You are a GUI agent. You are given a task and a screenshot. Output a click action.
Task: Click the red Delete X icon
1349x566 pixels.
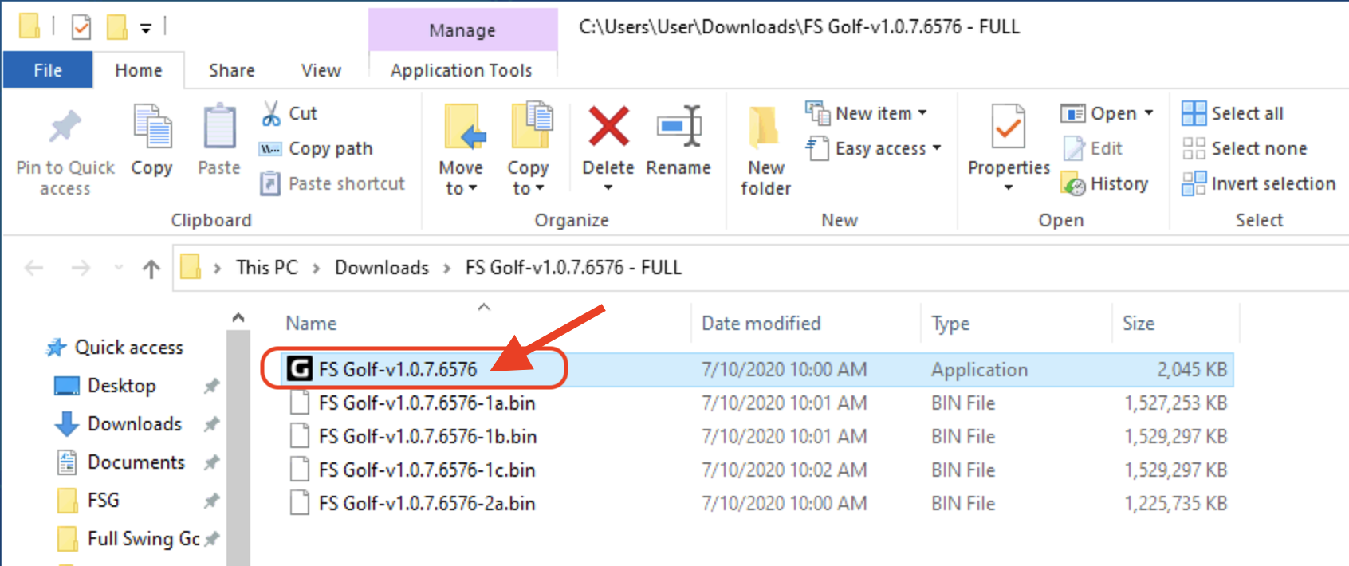pos(608,128)
